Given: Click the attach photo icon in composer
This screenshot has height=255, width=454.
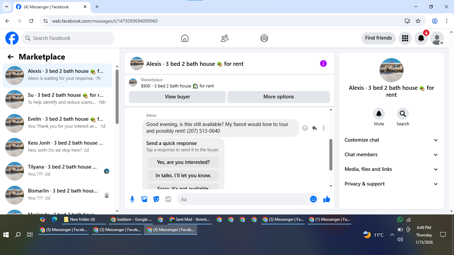Looking at the screenshot, I should [144, 199].
